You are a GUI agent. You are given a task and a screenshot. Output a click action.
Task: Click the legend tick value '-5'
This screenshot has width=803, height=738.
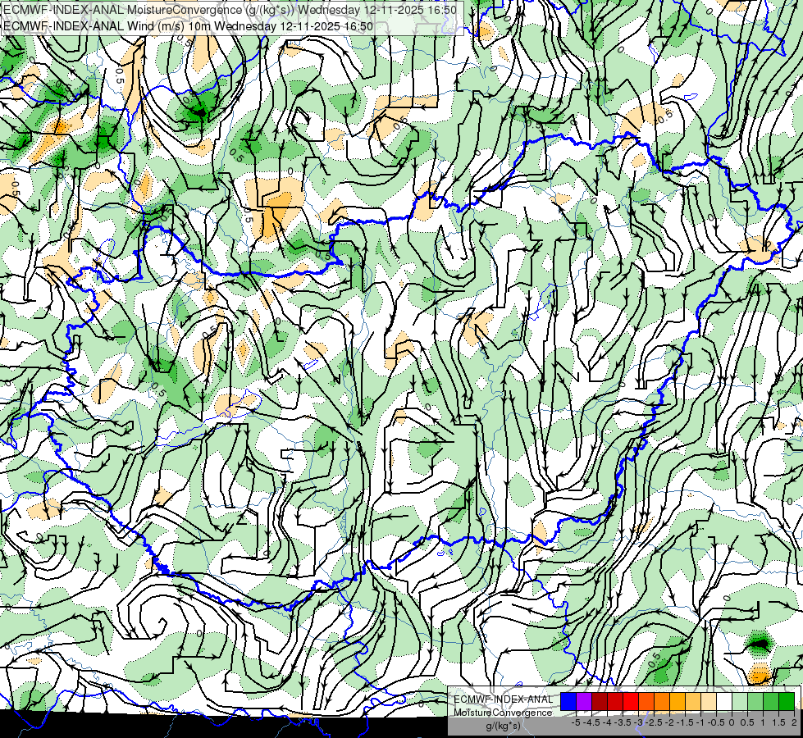[x=576, y=722]
